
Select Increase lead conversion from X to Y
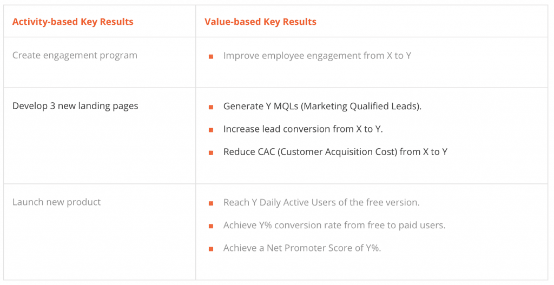[303, 129]
